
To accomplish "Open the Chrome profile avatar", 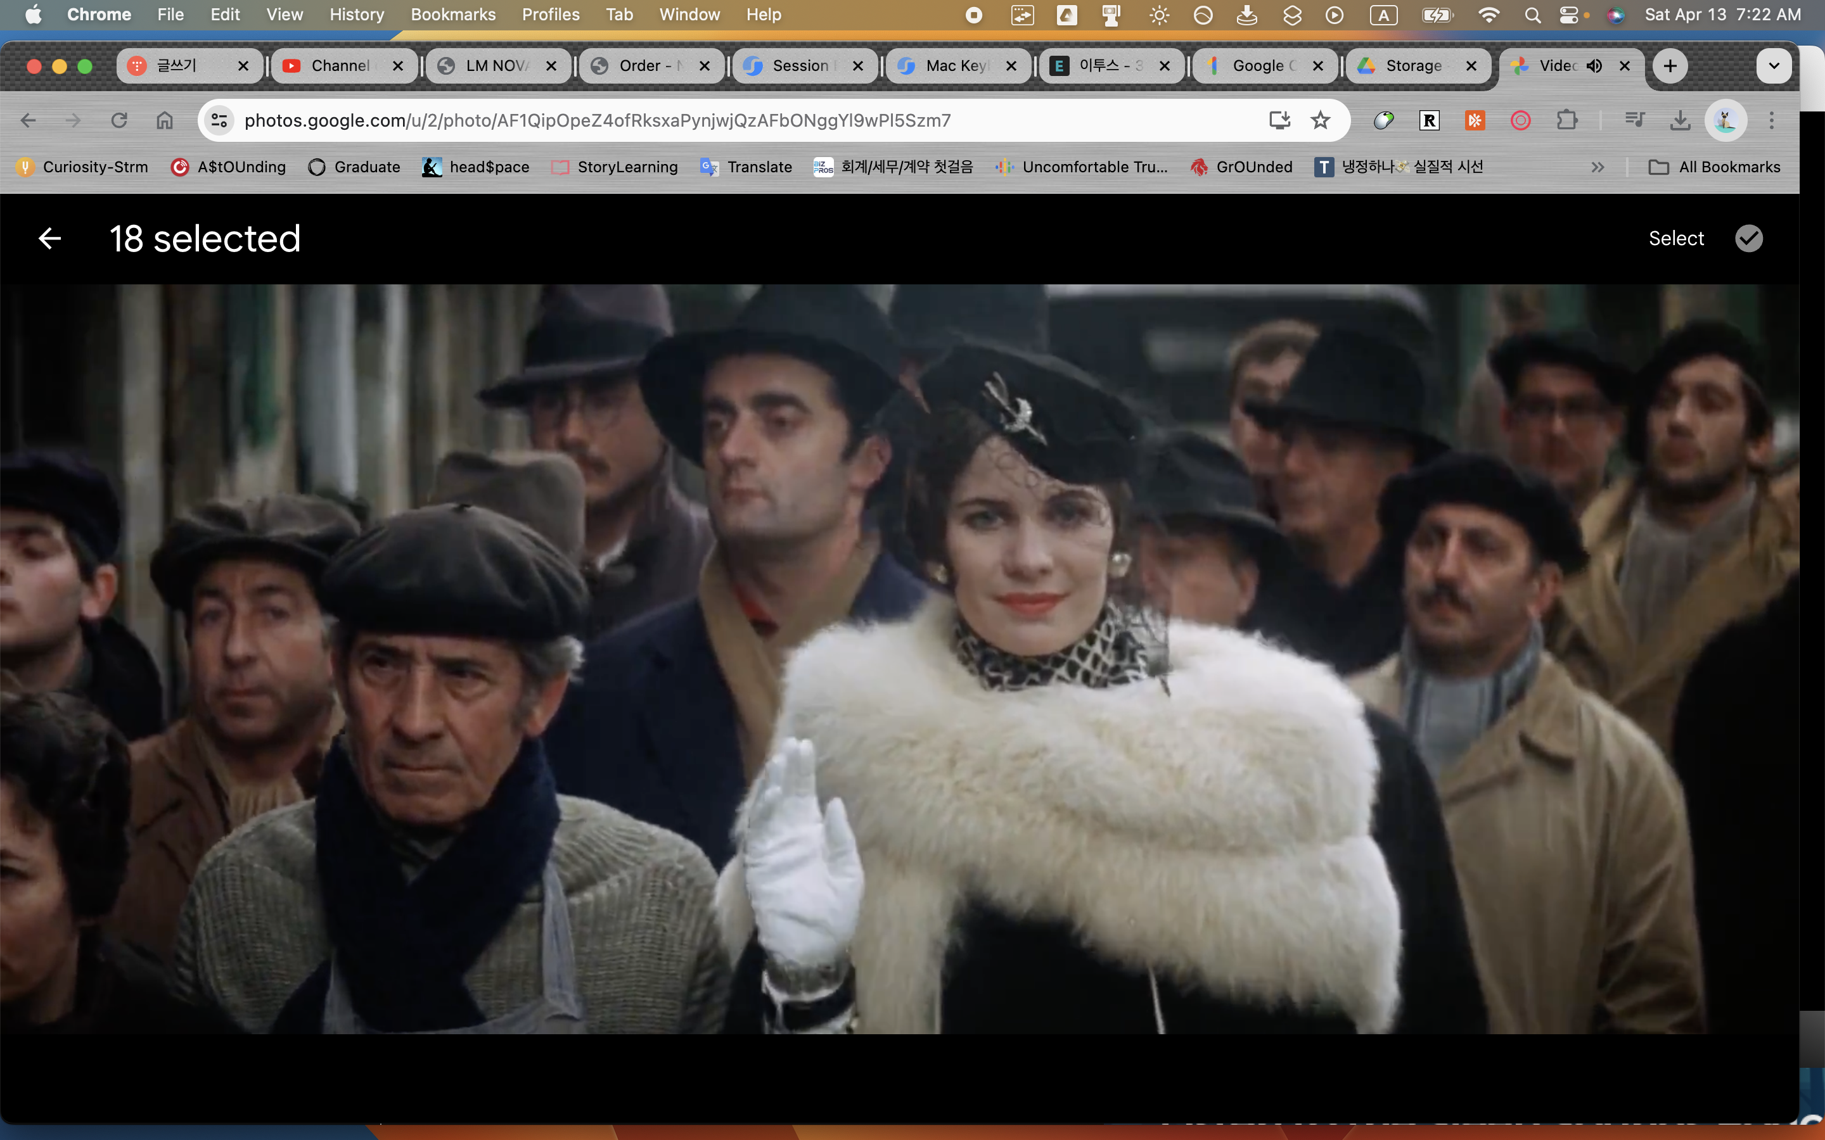I will click(1726, 120).
